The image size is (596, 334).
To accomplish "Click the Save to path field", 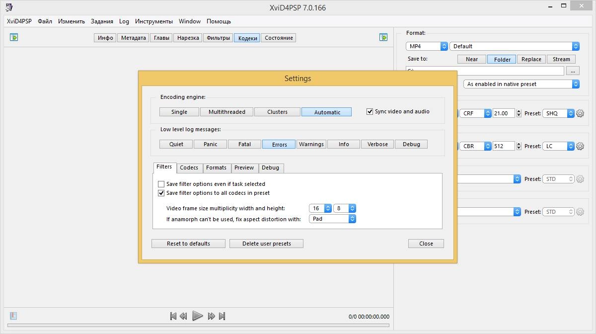I will point(485,71).
